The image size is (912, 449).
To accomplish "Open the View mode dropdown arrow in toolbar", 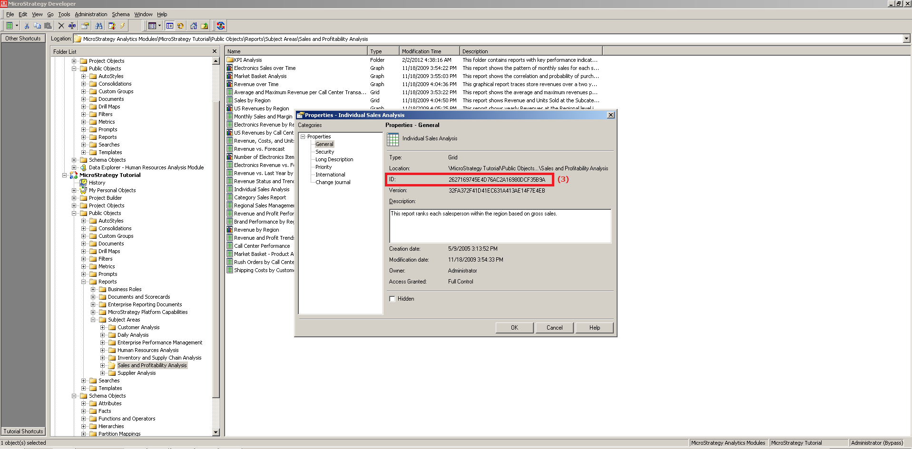I will 159,26.
